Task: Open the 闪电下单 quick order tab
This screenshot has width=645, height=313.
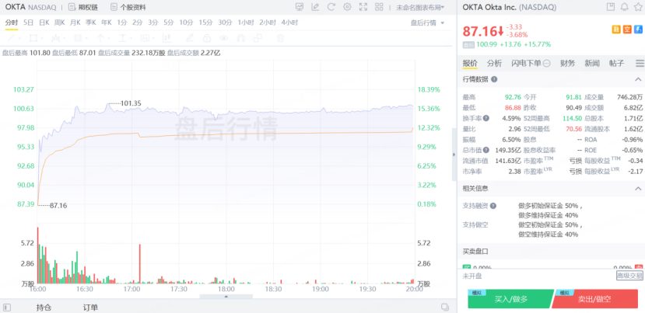Action: tap(526, 63)
